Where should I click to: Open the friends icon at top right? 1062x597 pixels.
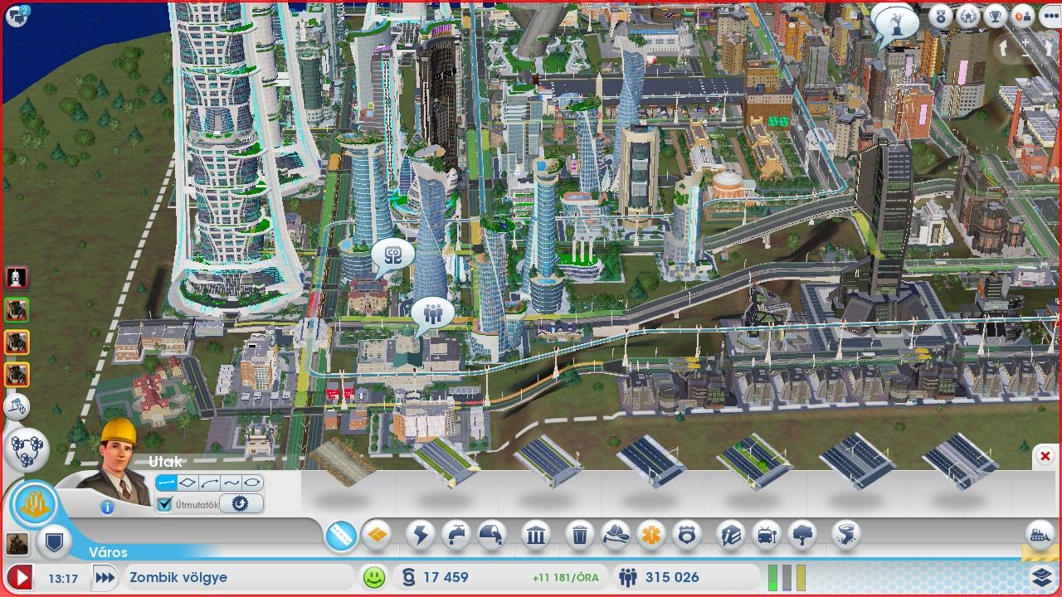click(x=1025, y=16)
